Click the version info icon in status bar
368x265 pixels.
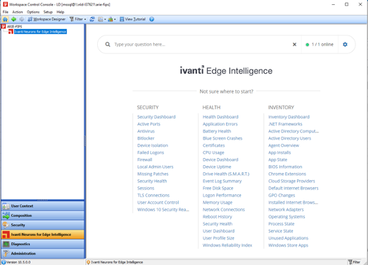pyautogui.click(x=4, y=262)
